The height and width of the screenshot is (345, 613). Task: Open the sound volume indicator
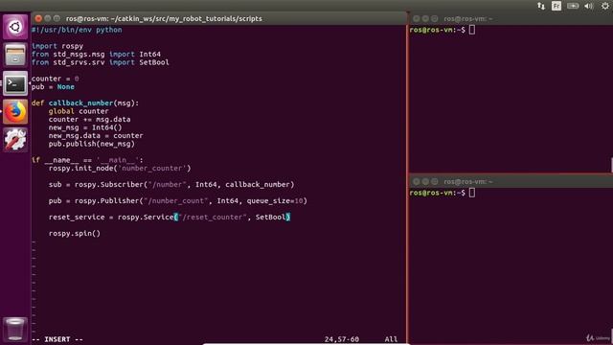pyautogui.click(x=589, y=6)
